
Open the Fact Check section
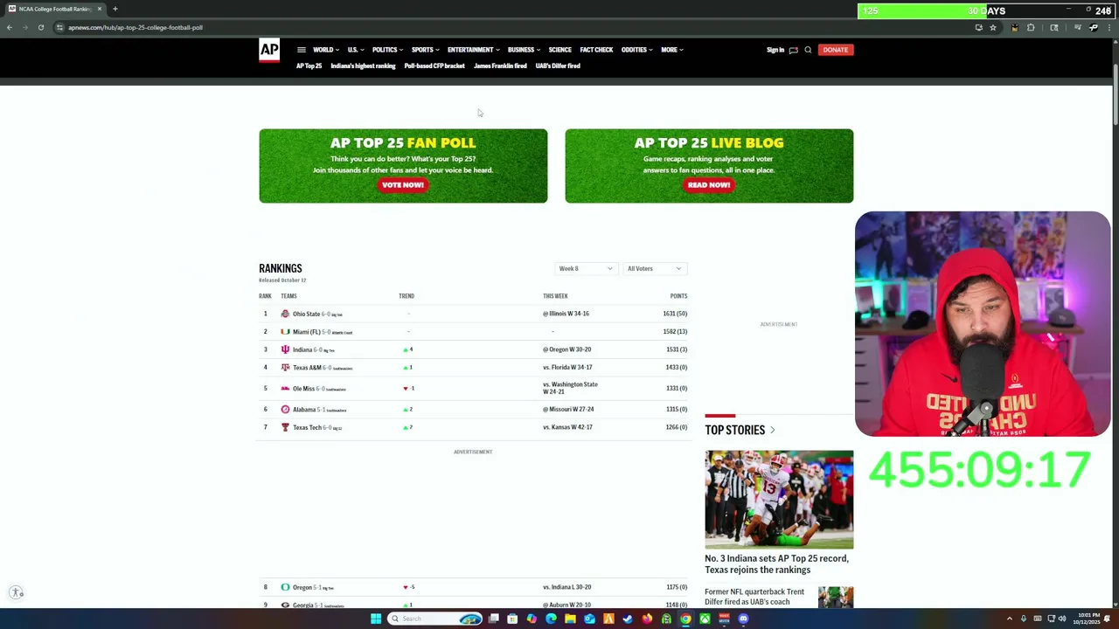pos(596,50)
